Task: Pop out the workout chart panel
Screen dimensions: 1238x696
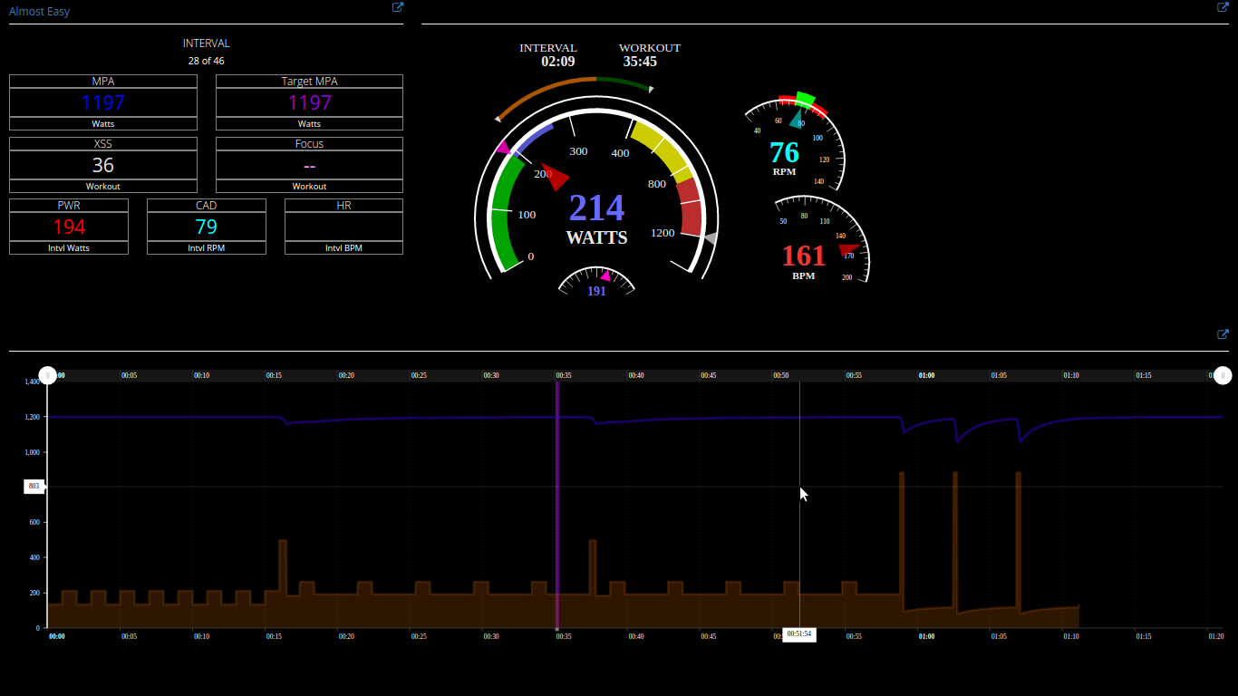Action: point(1223,334)
